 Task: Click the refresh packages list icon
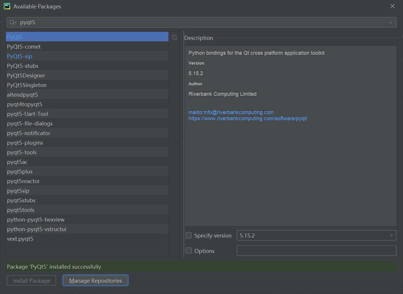tap(174, 37)
